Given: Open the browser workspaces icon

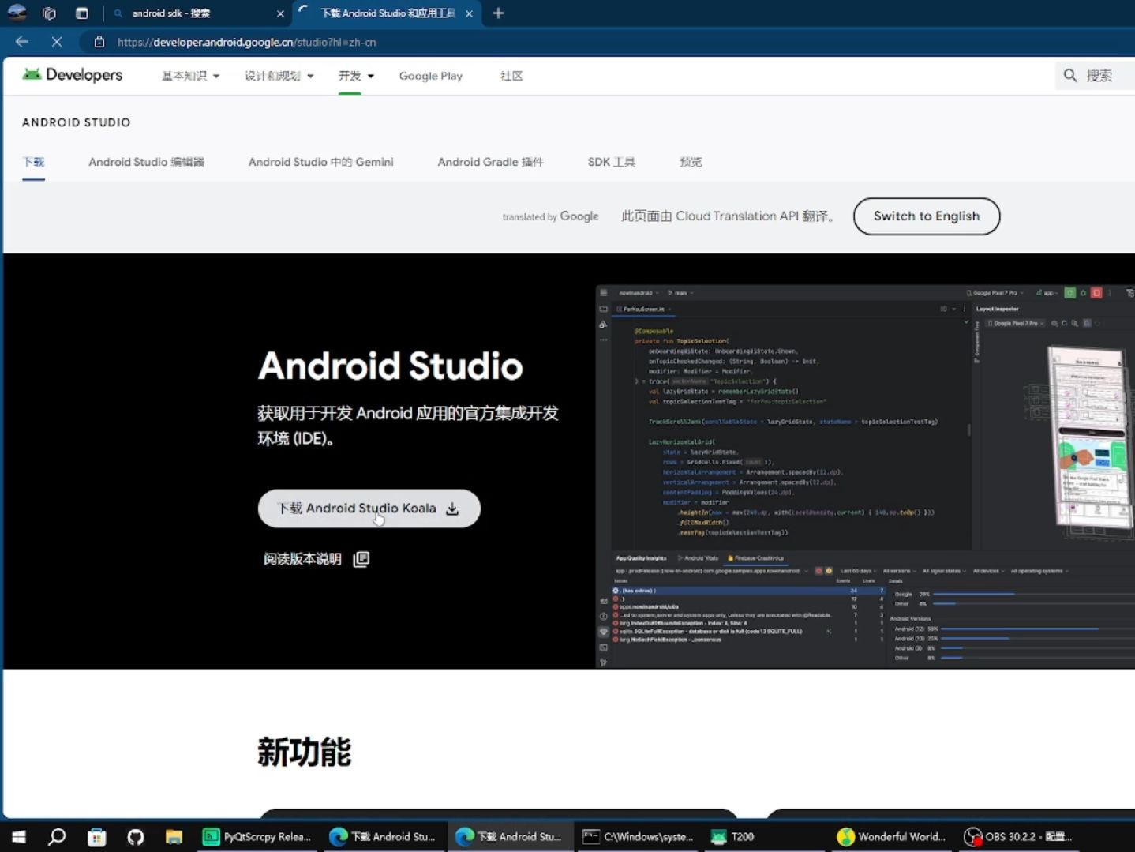Looking at the screenshot, I should (49, 13).
